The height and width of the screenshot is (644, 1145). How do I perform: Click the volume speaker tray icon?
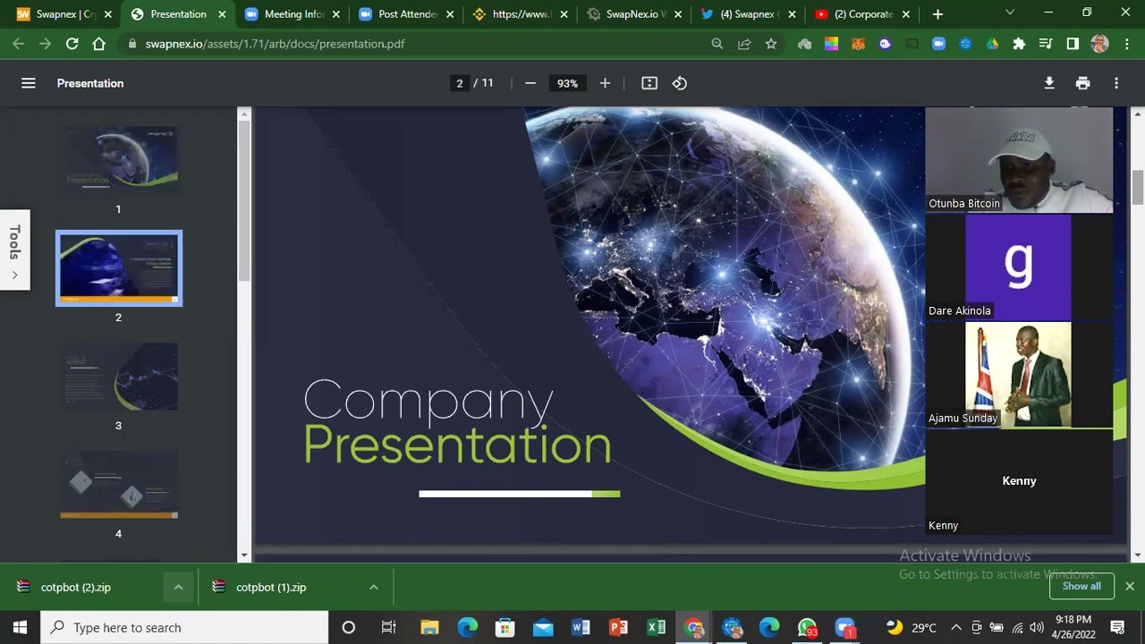1037,628
